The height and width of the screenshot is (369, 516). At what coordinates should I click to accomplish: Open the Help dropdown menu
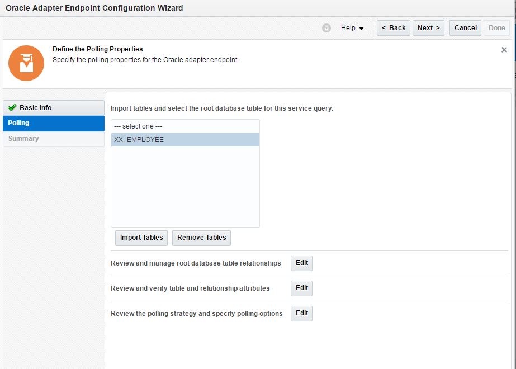coord(352,28)
